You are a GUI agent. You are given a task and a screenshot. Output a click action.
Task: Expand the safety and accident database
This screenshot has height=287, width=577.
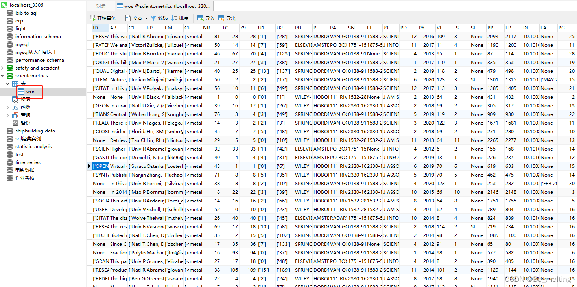point(3,68)
